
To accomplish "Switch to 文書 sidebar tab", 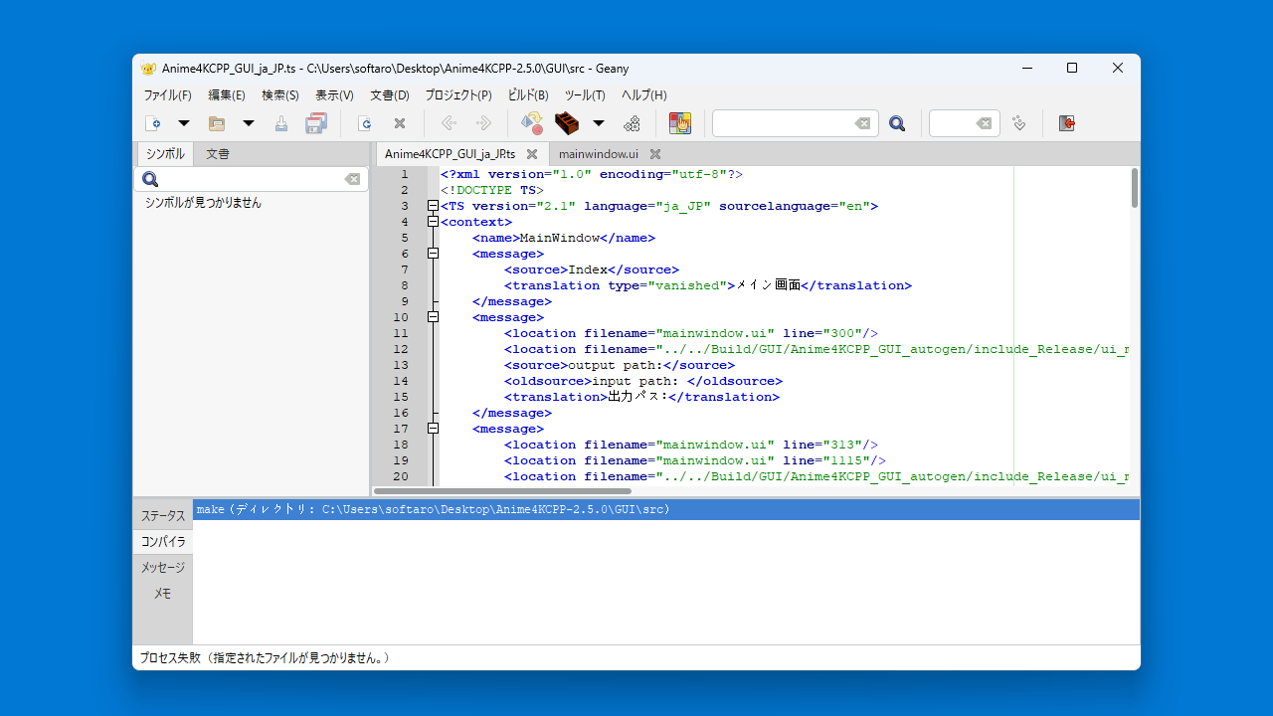I will [x=218, y=154].
